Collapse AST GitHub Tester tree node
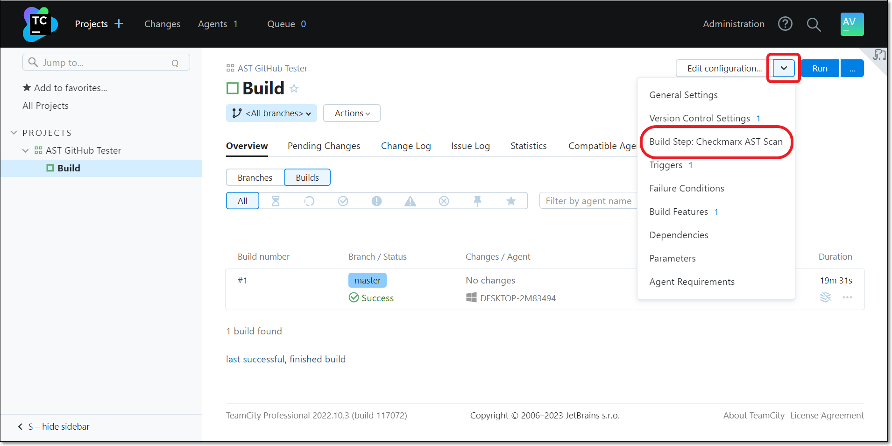 pos(25,150)
